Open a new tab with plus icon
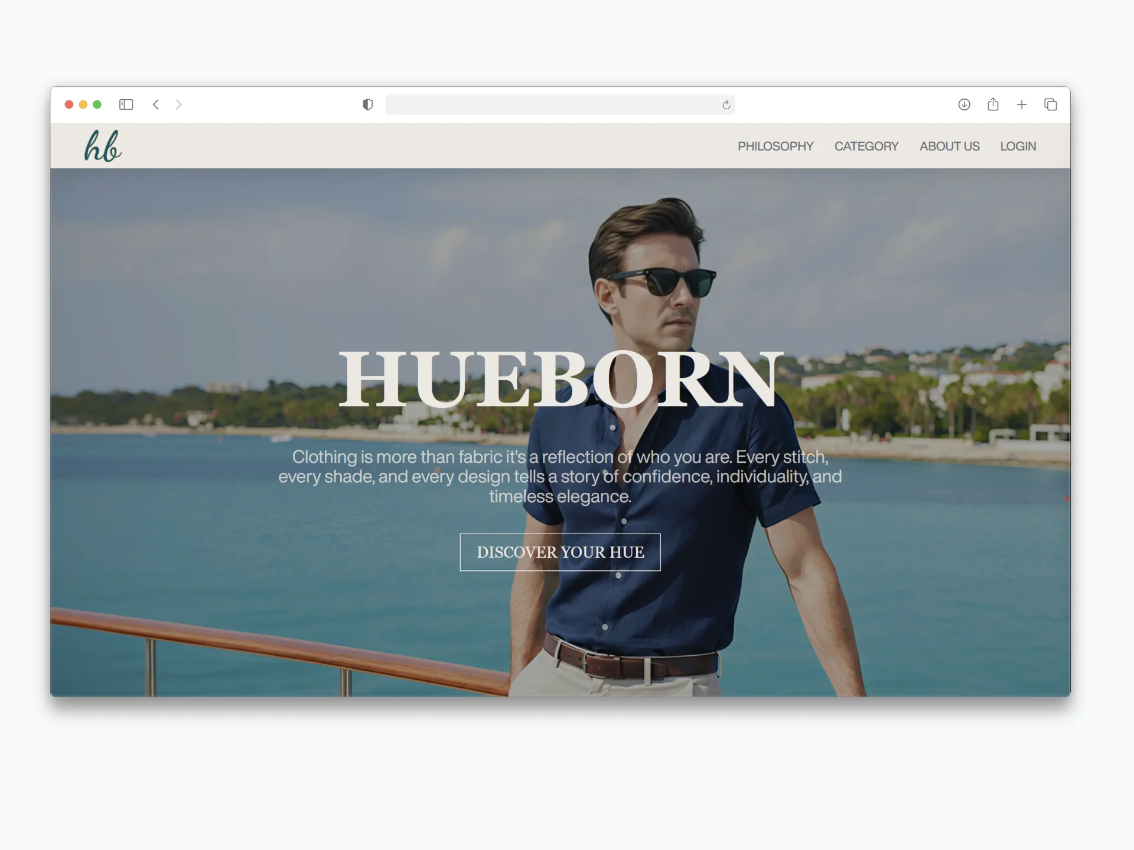The height and width of the screenshot is (850, 1134). coord(1022,104)
